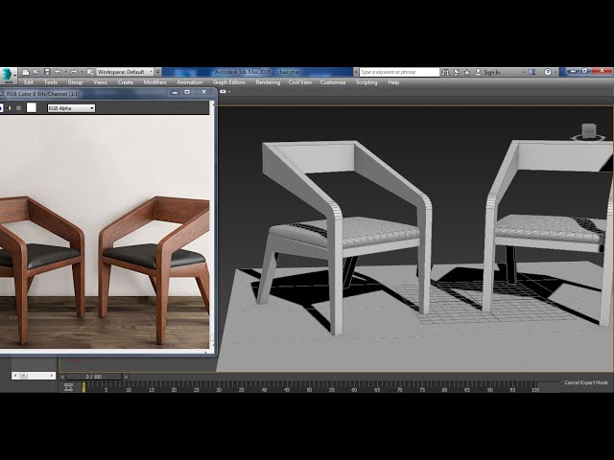The width and height of the screenshot is (614, 460).
Task: Click the Open File icon
Action: pos(36,72)
